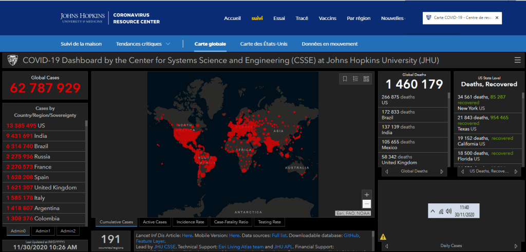This screenshot has width=526, height=252.
Task: Close the Carte COVID-19 browser tab
Action: point(497,18)
